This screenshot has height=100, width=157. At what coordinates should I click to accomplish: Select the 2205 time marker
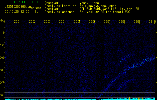tap(77, 22)
